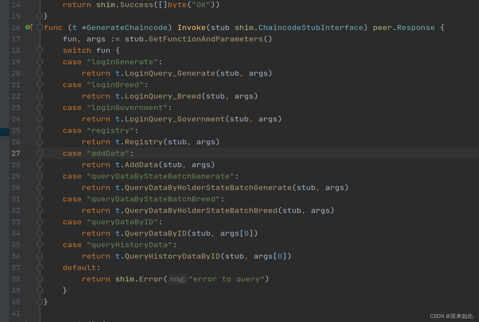The height and width of the screenshot is (322, 479).
Task: Click the Error call after shim
Action: click(151, 279)
